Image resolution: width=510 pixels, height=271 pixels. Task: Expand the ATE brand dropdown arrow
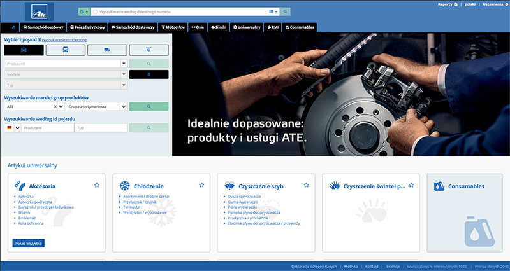pyautogui.click(x=61, y=106)
